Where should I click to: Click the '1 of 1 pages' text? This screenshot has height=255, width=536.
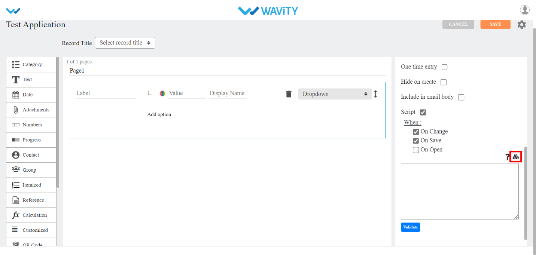[79, 62]
